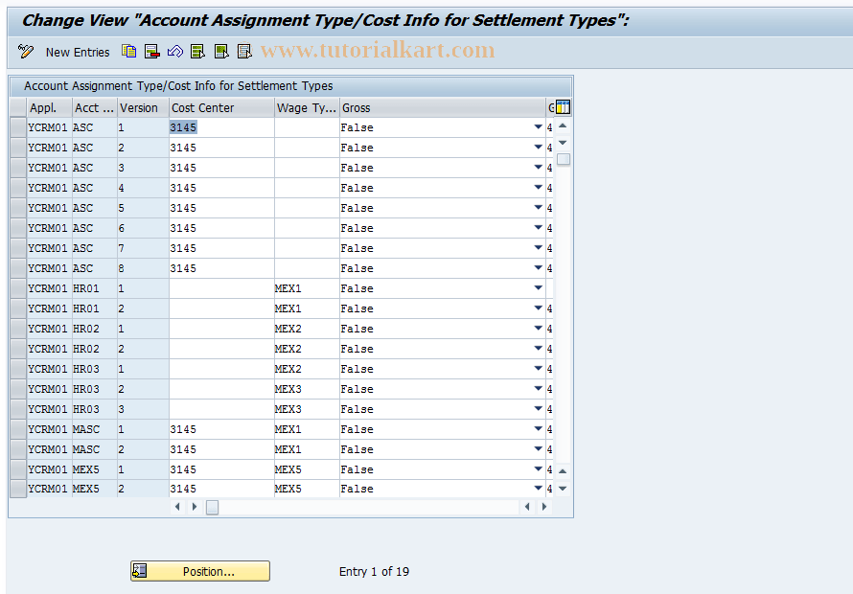853x594 pixels.
Task: Click the Position... button
Action: (199, 571)
